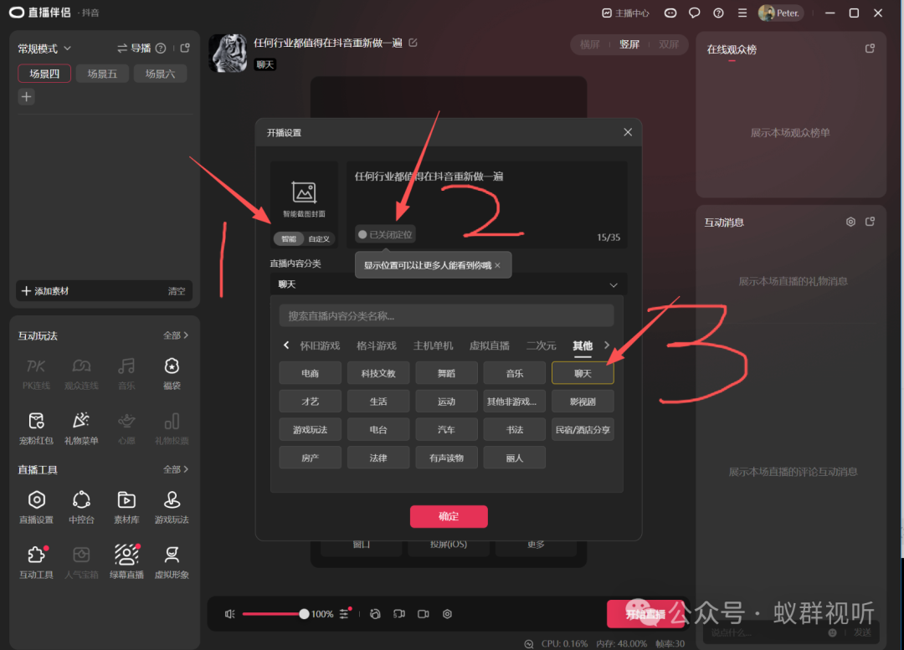
Task: Open the 常规模式 mode dropdown
Action: pos(45,49)
